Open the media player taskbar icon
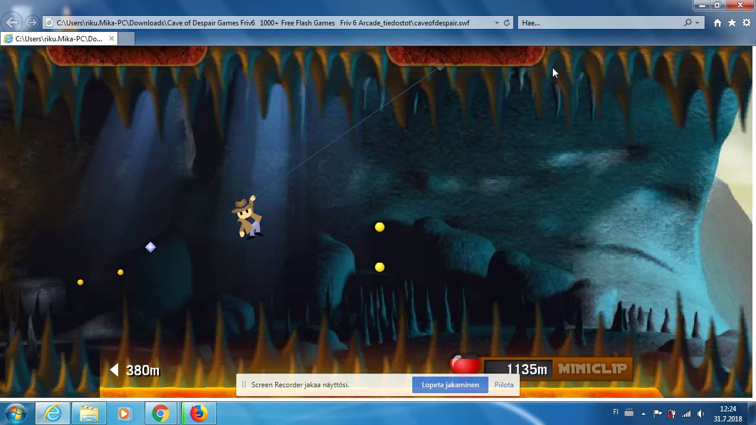Viewport: 756px width, 425px height. pyautogui.click(x=125, y=414)
